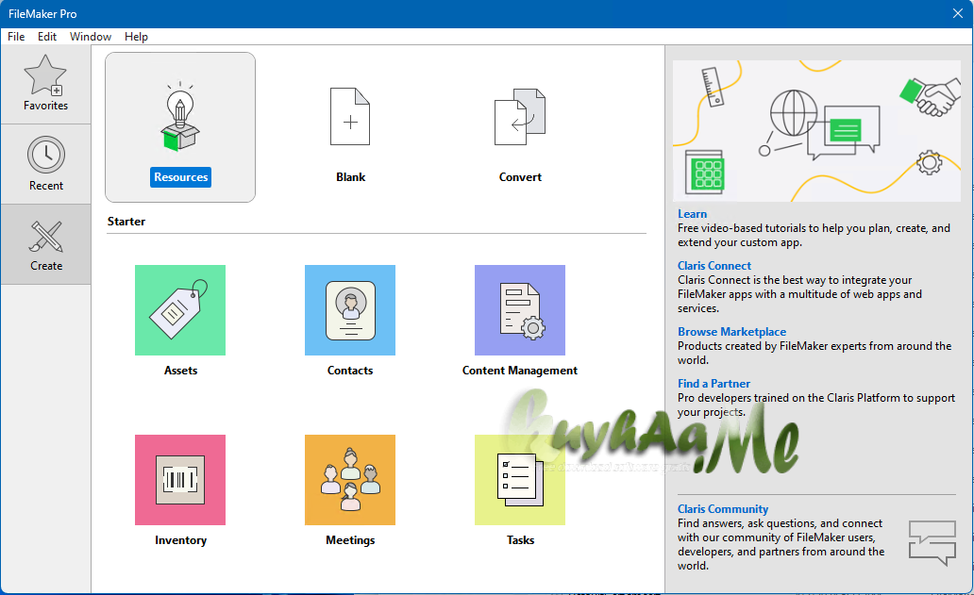Follow the Learn link
This screenshot has width=974, height=595.
[x=692, y=213]
